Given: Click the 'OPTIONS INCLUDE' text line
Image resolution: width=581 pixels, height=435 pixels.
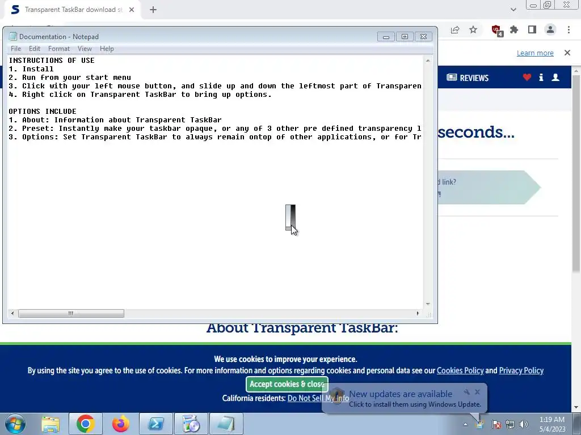Looking at the screenshot, I should [x=43, y=112].
